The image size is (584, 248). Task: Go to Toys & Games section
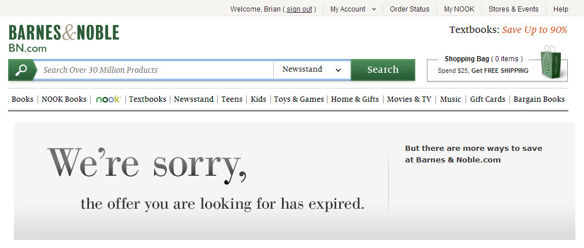coord(299,99)
